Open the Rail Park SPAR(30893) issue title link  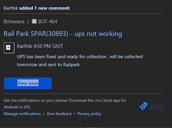[63, 34]
